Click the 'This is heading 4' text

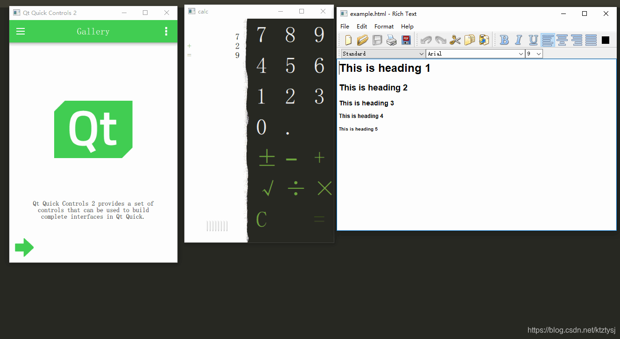click(361, 116)
